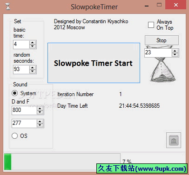The image size is (189, 175).
Task: Click the SlowpokeTimer window title
Action: (x=94, y=7)
